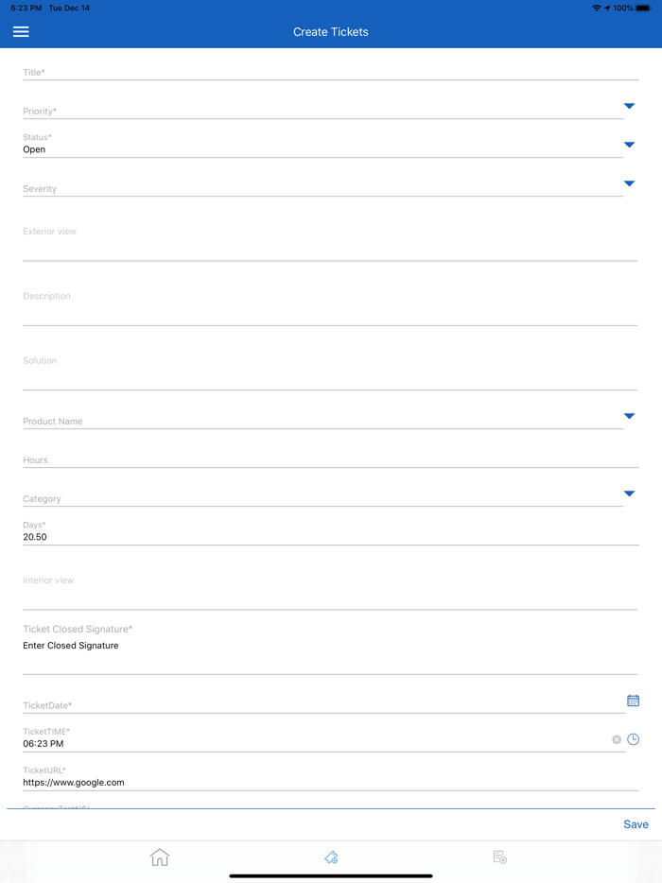Expand the Category dropdown

629,492
